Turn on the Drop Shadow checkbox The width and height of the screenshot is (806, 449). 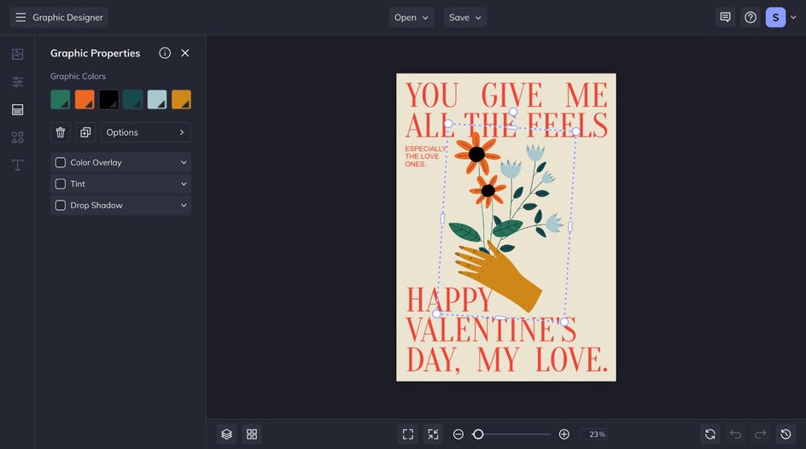pyautogui.click(x=61, y=205)
